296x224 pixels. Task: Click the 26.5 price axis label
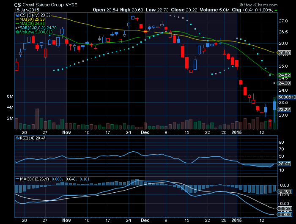coord(283,32)
